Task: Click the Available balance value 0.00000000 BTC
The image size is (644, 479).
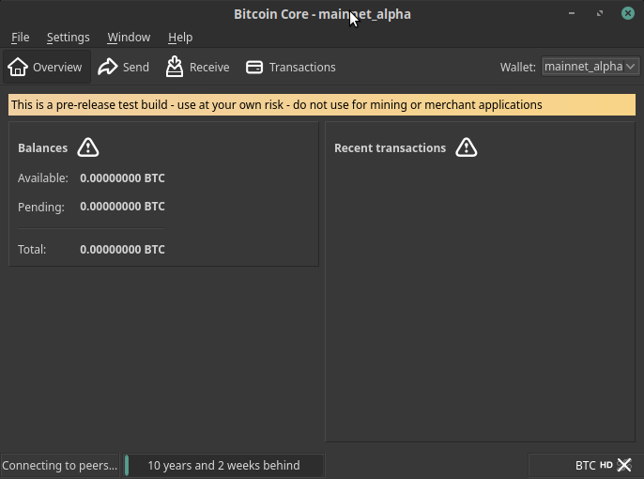Action: click(122, 178)
